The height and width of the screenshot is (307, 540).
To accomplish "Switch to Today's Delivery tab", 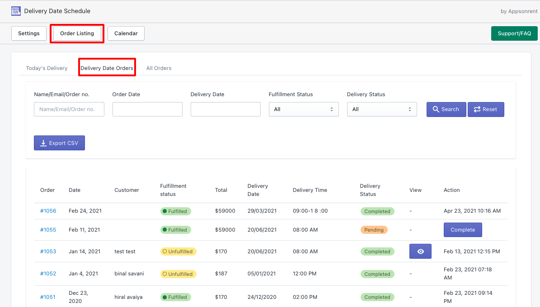I will [x=47, y=68].
